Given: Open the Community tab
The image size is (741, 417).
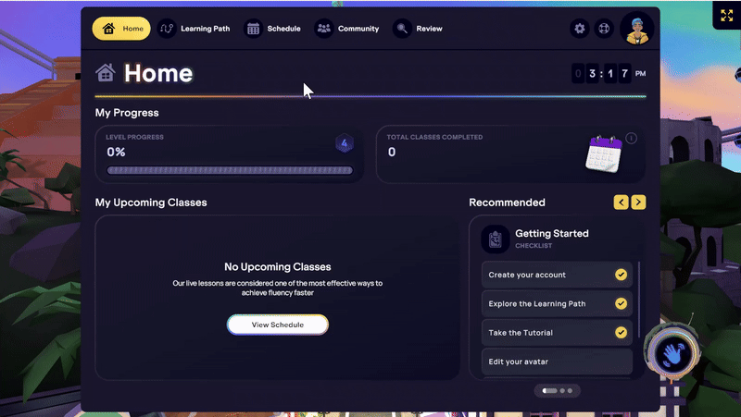Looking at the screenshot, I should (347, 29).
